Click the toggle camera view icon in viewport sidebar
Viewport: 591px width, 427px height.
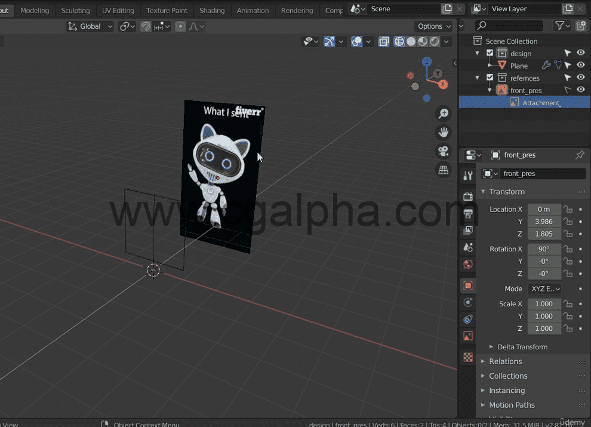point(444,151)
